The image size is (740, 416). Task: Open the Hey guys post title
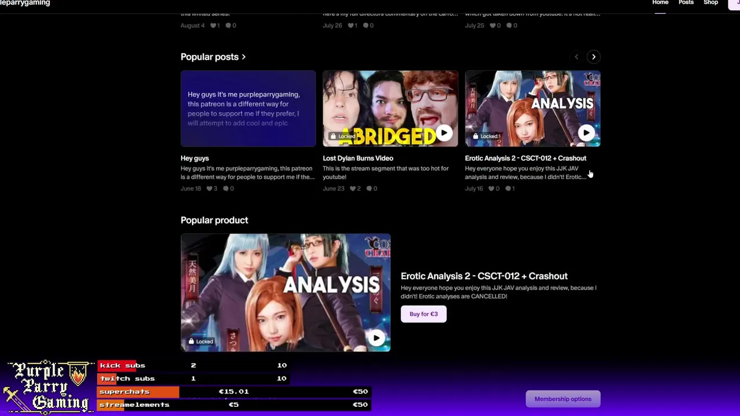coord(194,158)
